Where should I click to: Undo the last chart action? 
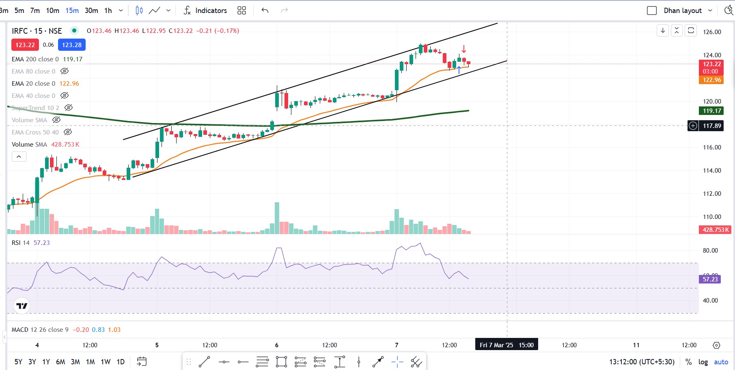coord(265,11)
